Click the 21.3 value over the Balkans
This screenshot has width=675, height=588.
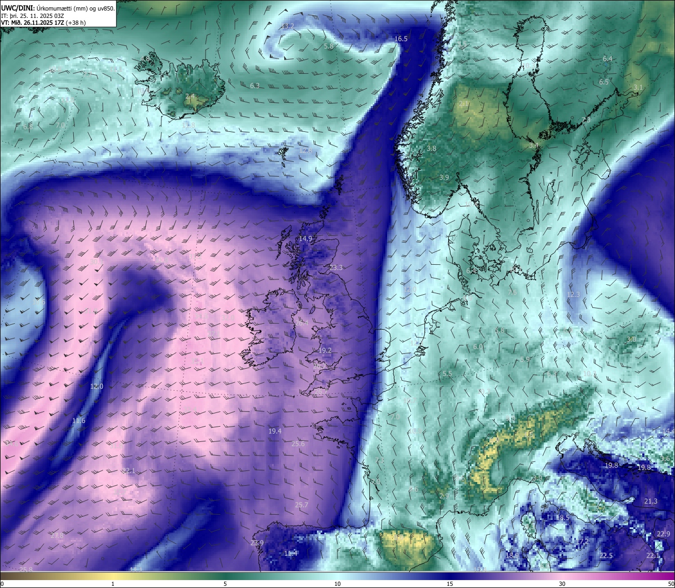(651, 502)
